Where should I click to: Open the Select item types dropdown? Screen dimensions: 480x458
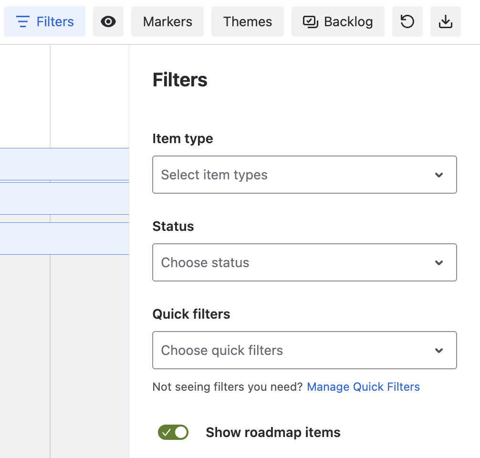click(x=304, y=175)
